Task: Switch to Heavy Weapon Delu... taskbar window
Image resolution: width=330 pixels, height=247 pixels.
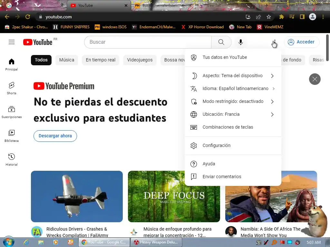Action: pos(156,242)
